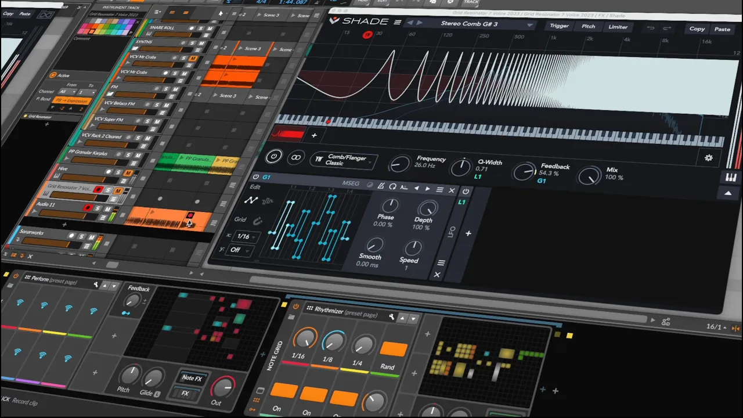
Task: Solo the Sonarworks track
Action: pyautogui.click(x=81, y=236)
